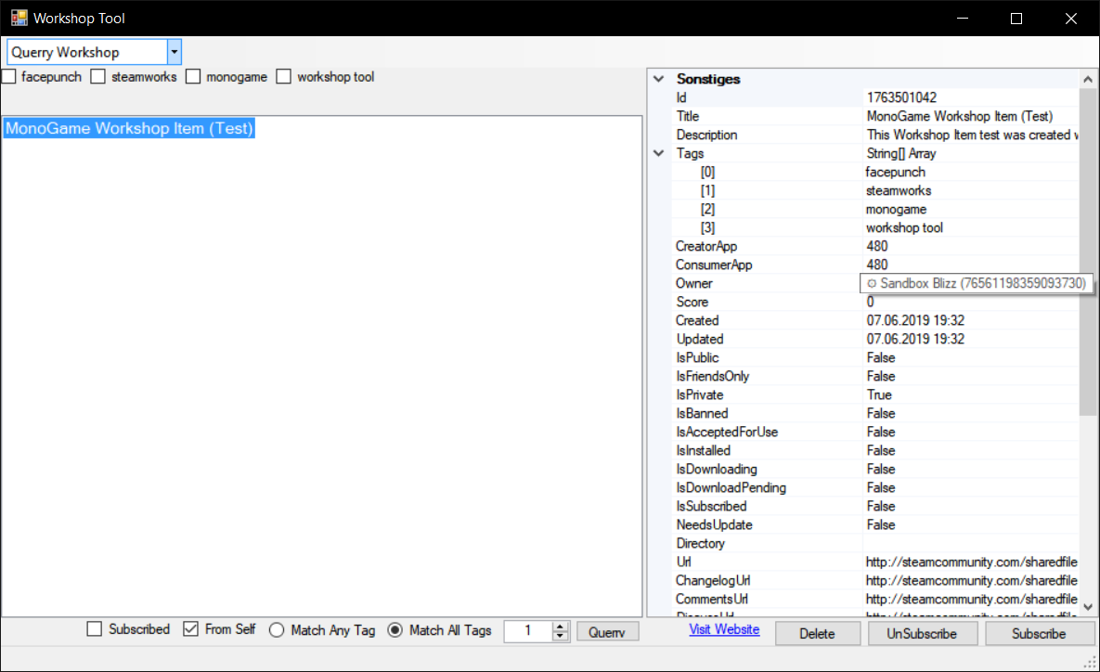Select the Id value 1763501042
This screenshot has width=1100, height=672.
click(x=901, y=97)
